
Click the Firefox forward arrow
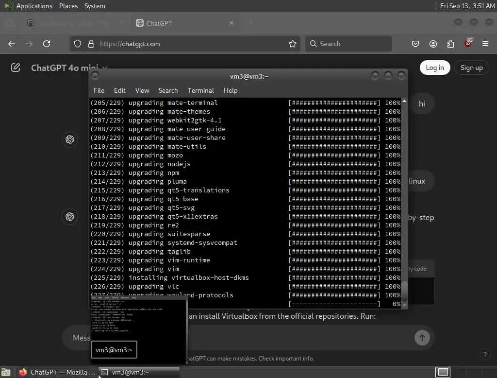pos(29,44)
